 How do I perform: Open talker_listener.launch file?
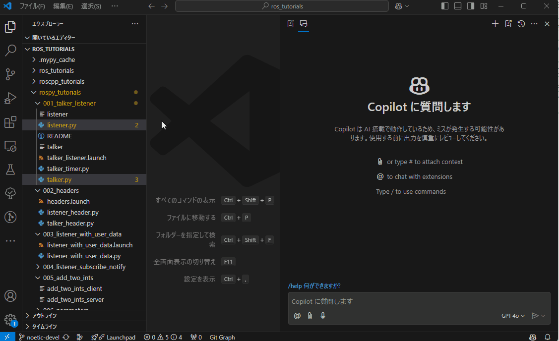(x=84, y=158)
